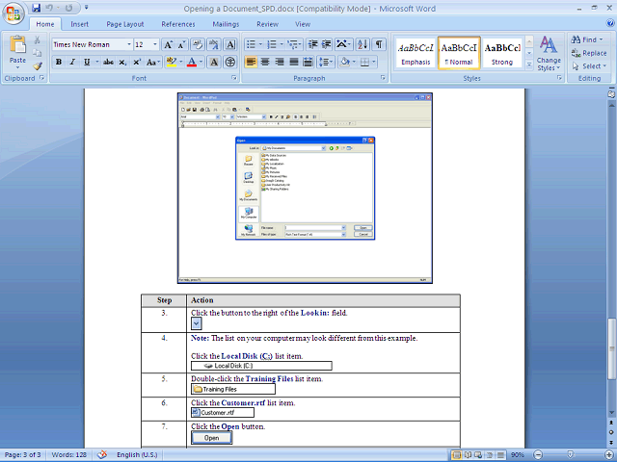Decrease paragraph indent
Screen dimensions: 617x462
coord(312,44)
